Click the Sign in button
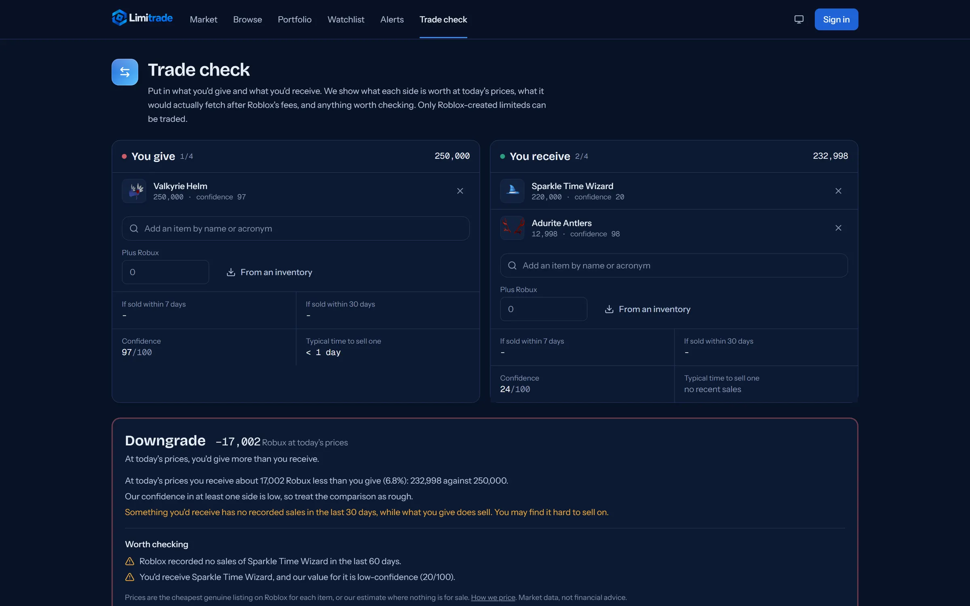 836,19
